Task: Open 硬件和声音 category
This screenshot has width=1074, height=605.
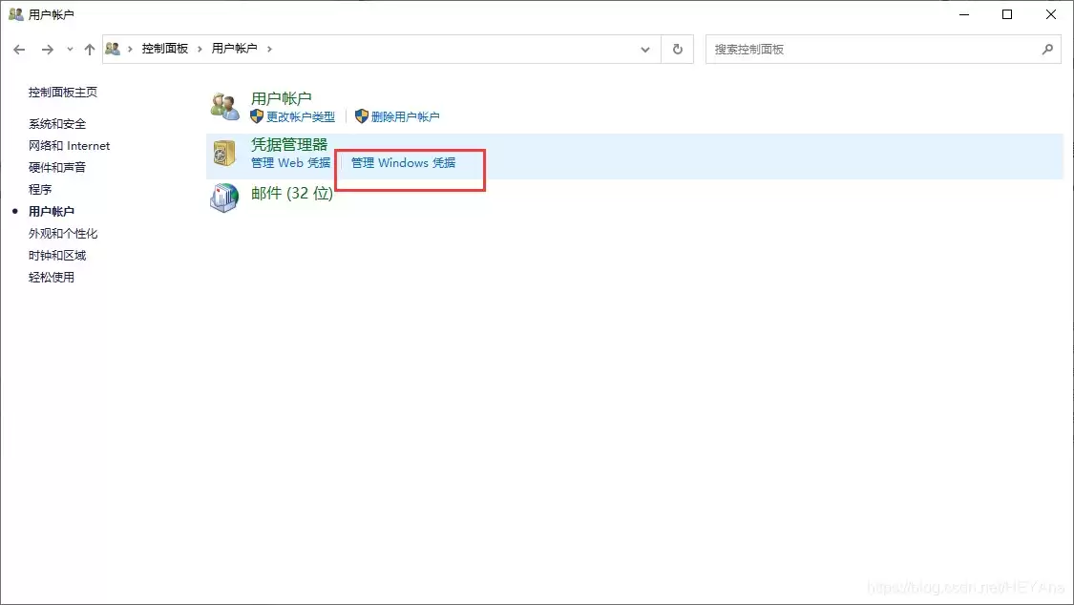Action: click(x=57, y=168)
